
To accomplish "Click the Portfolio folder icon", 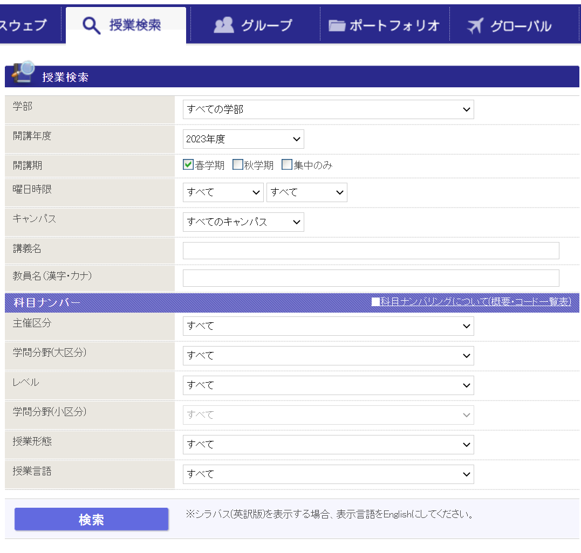I will click(x=337, y=25).
